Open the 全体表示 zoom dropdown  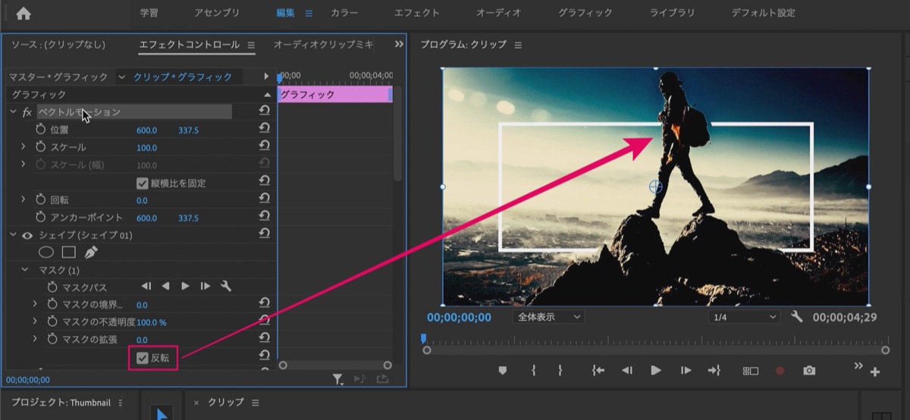pyautogui.click(x=548, y=317)
